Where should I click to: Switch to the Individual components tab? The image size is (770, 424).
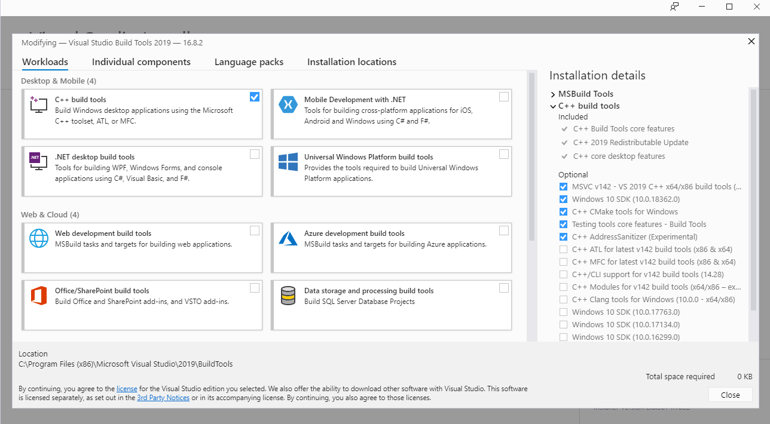click(x=141, y=62)
